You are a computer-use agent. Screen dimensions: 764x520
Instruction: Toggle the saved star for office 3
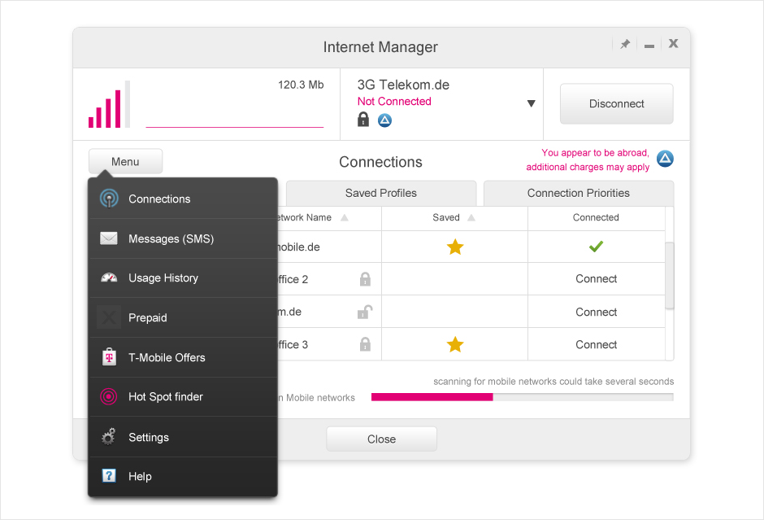point(455,344)
